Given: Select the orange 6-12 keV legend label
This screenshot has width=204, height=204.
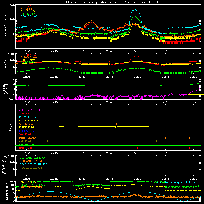Looking at the screenshot, I should click(x=27, y=9).
